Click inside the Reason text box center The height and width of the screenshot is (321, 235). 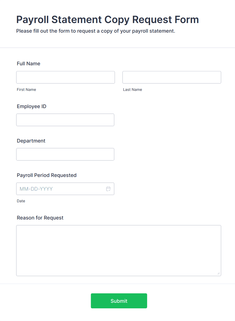(119, 250)
